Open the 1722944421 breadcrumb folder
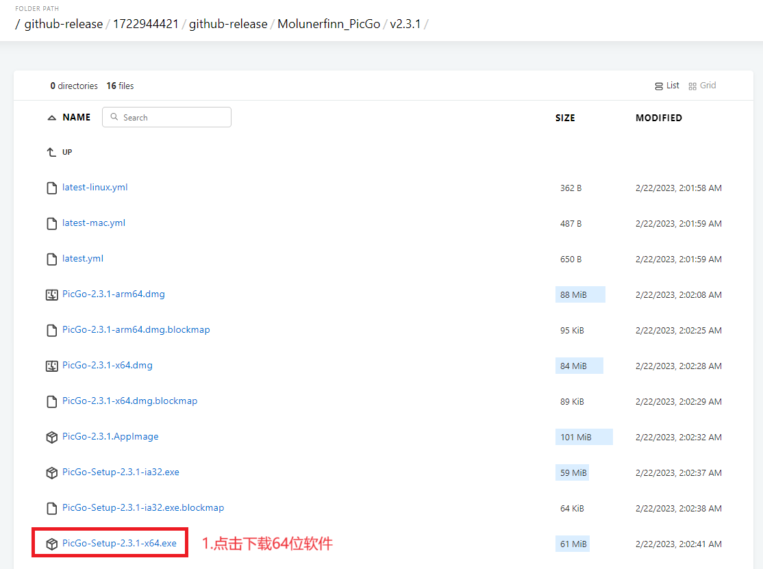 pyautogui.click(x=146, y=24)
